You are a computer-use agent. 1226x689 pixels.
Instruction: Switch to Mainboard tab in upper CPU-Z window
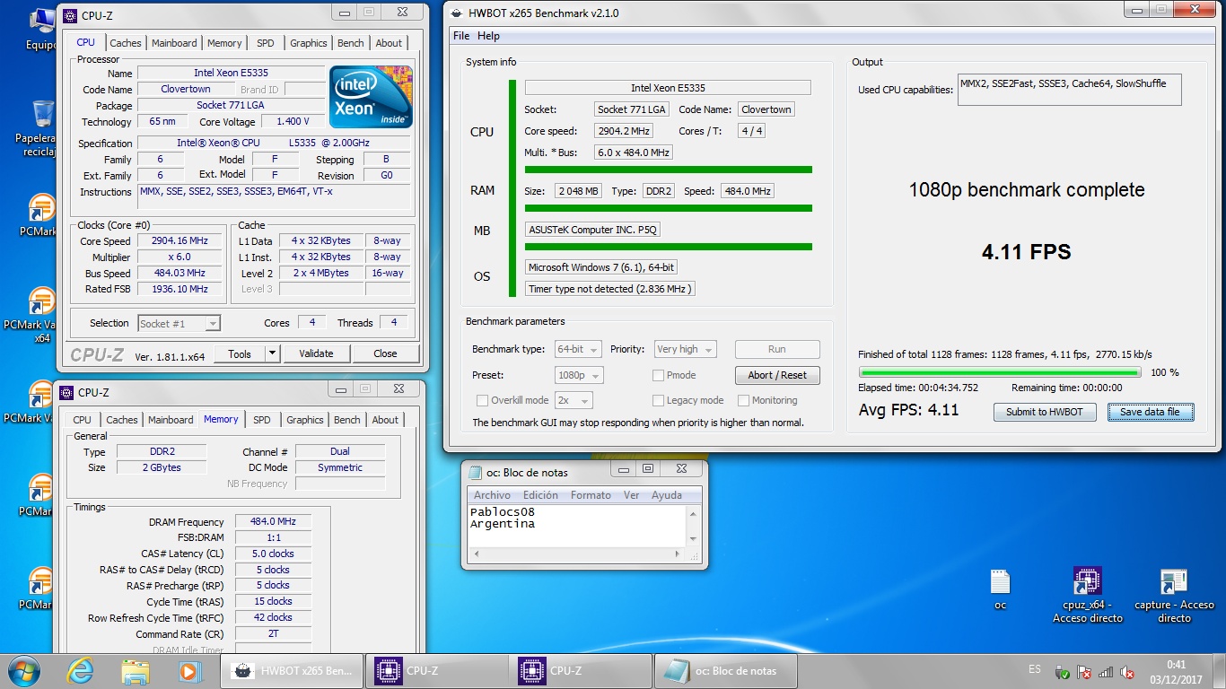click(x=174, y=43)
